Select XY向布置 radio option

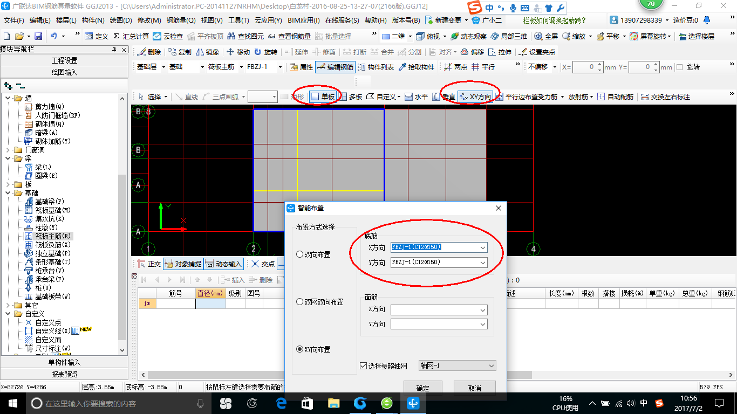pos(300,349)
